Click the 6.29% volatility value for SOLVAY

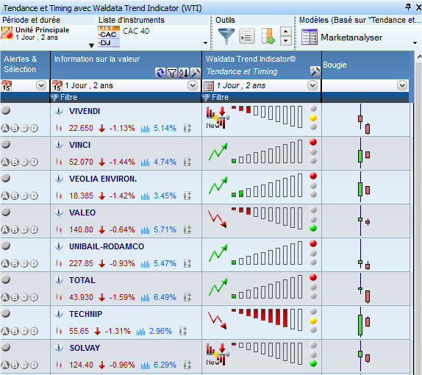[165, 365]
